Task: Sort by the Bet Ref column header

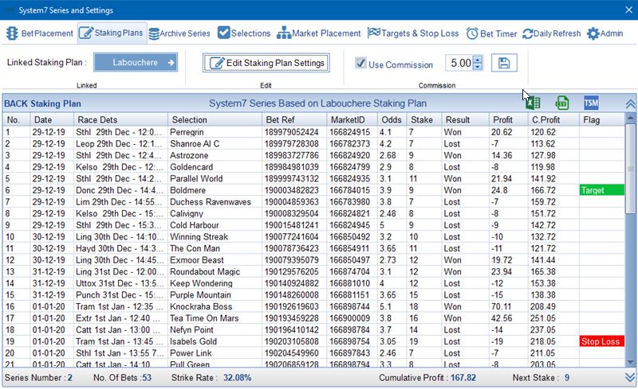Action: (294, 120)
